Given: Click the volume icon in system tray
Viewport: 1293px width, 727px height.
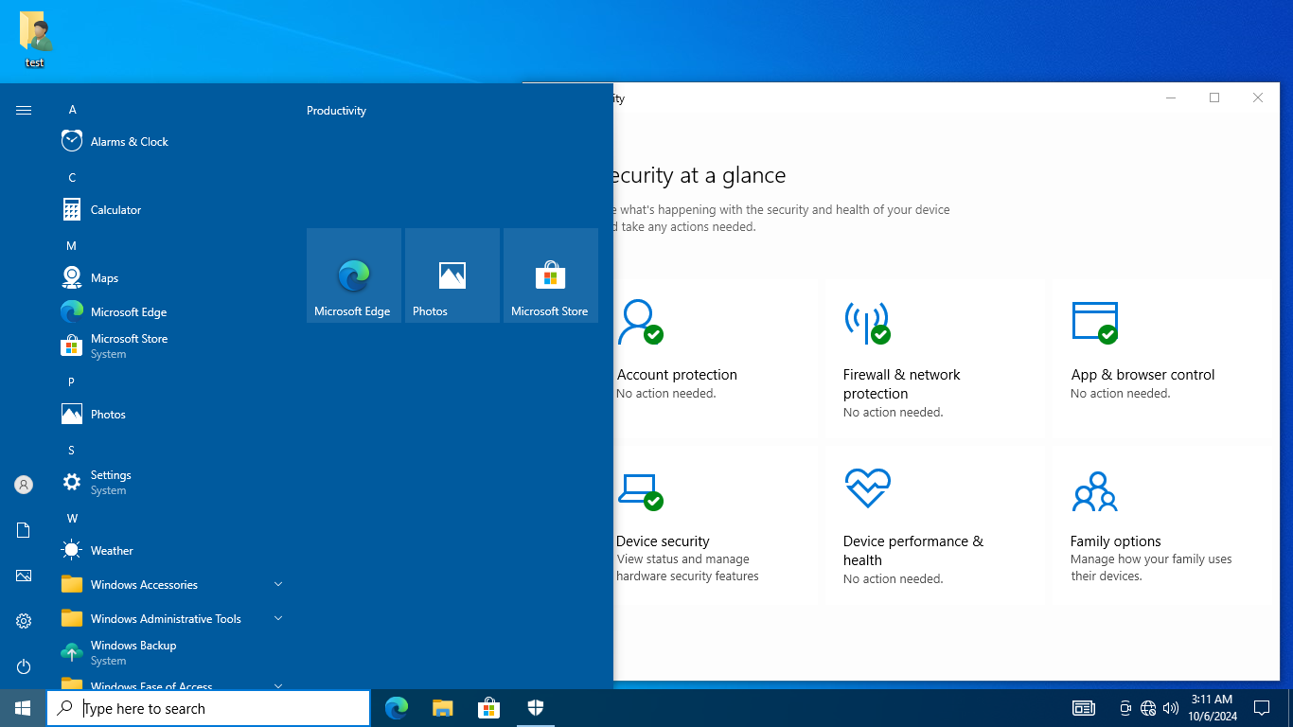Looking at the screenshot, I should [1171, 708].
